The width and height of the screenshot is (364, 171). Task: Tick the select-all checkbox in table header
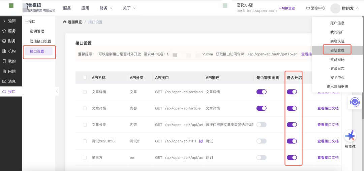pyautogui.click(x=85, y=78)
